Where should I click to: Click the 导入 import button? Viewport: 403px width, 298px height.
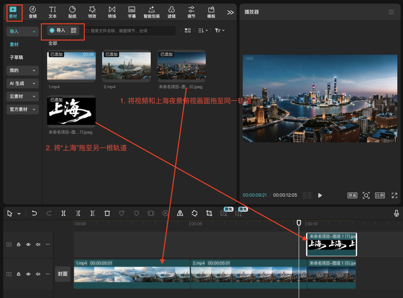click(57, 30)
